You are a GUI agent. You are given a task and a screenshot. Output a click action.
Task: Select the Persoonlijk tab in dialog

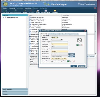coord(44,34)
